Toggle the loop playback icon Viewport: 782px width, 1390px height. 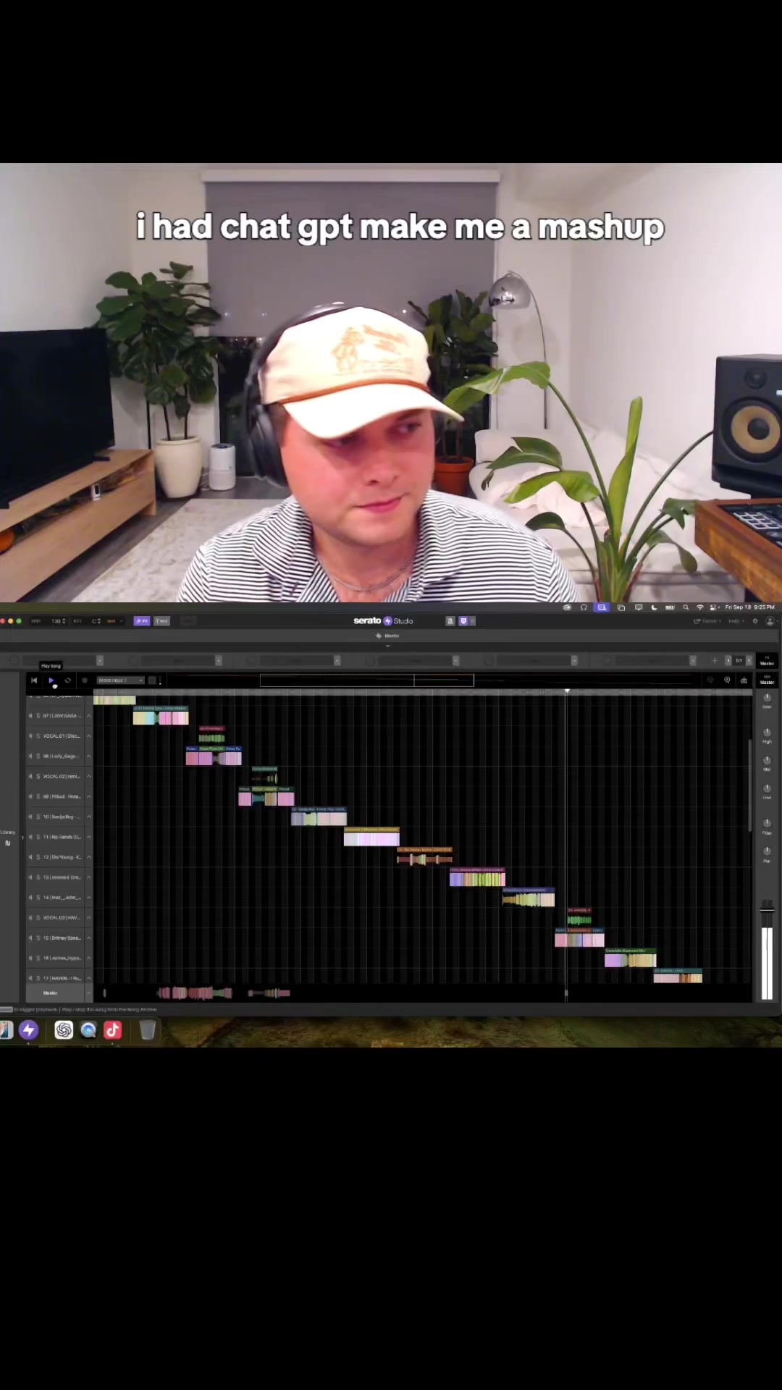pos(68,681)
